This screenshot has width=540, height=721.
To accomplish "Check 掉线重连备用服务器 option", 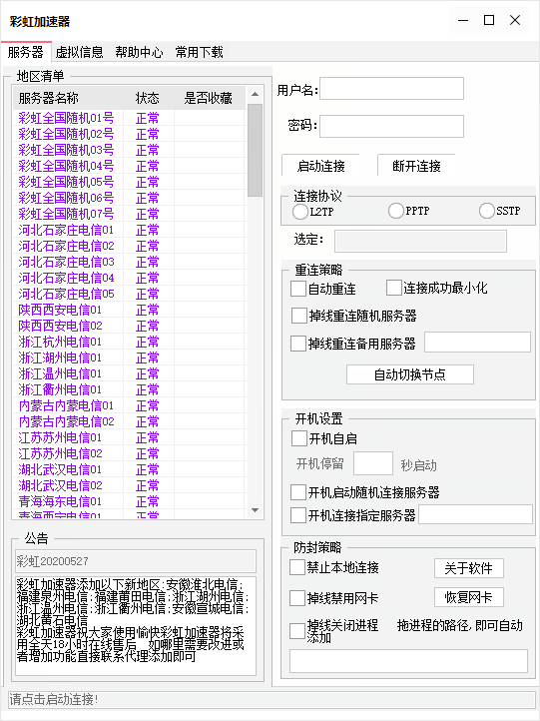I will 298,344.
